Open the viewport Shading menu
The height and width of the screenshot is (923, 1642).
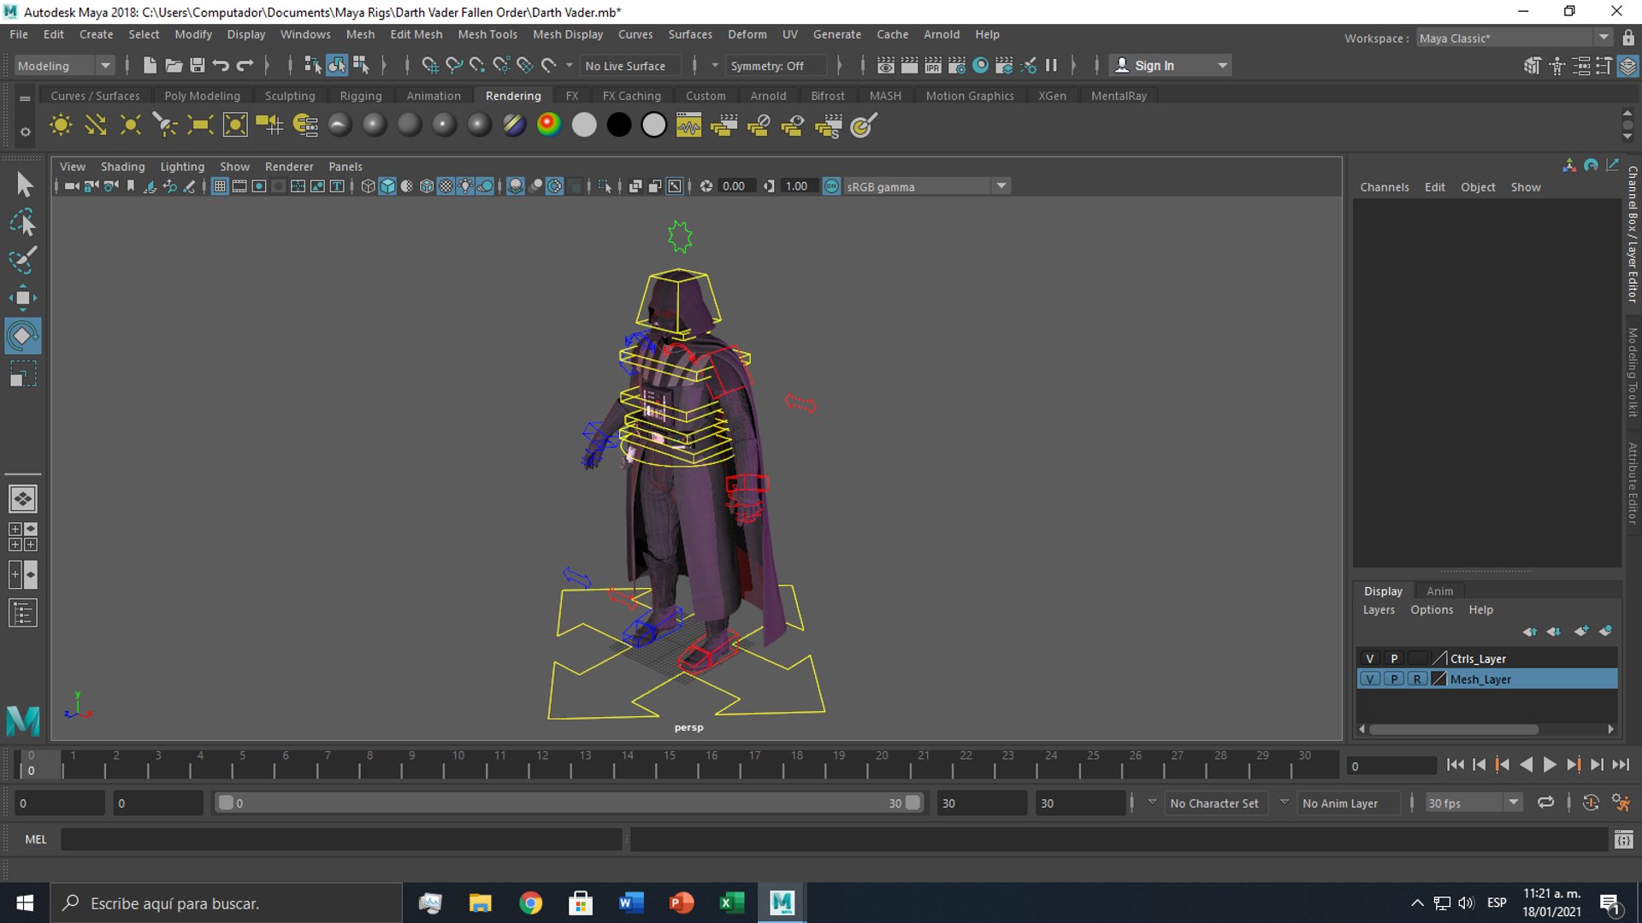point(123,167)
